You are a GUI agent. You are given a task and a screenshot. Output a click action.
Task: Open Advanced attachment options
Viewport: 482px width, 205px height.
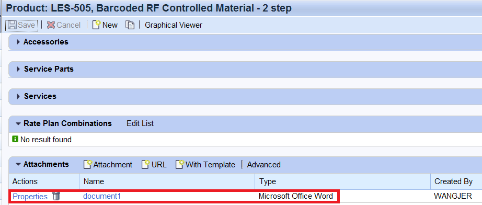point(264,165)
